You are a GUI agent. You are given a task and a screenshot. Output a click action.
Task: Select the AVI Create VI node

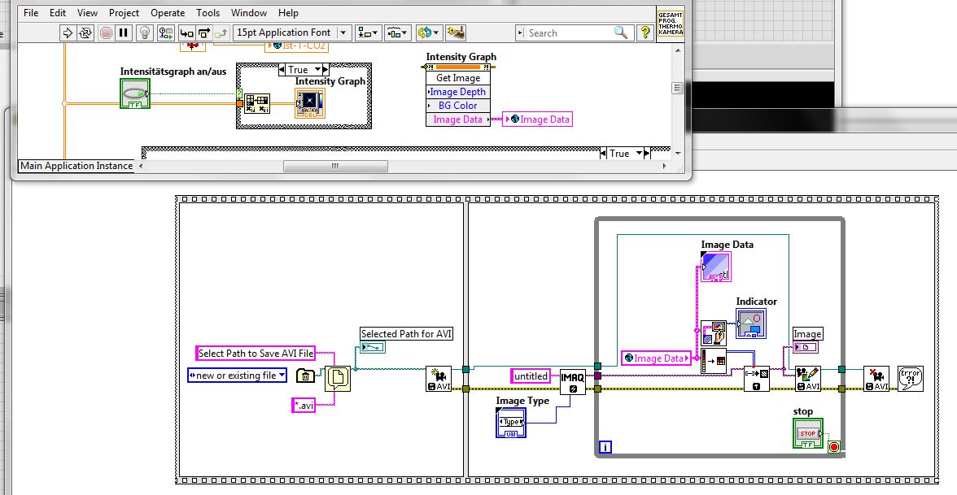click(x=438, y=379)
